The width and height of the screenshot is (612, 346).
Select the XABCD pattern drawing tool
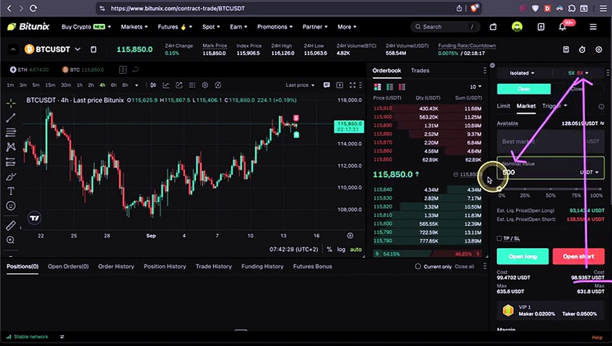point(11,147)
